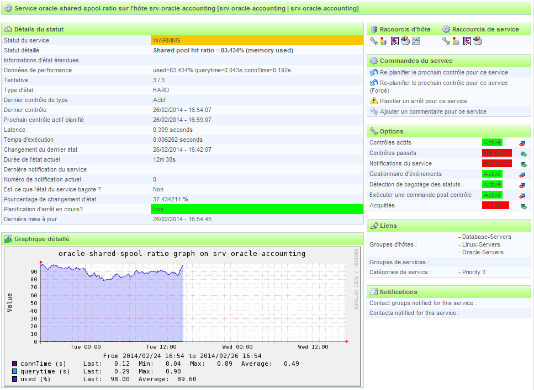Click the oracle-shared-spool-ratio graph image

[x=182, y=317]
